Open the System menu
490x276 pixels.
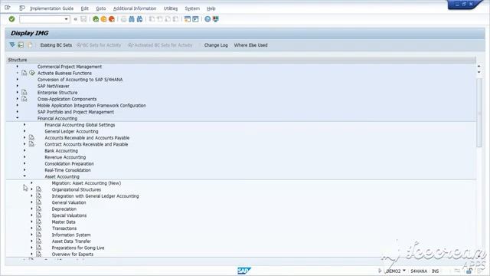(x=192, y=8)
